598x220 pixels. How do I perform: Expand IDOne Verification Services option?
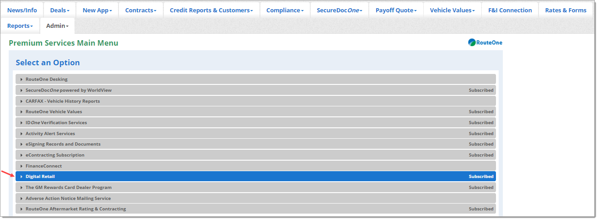pos(256,123)
